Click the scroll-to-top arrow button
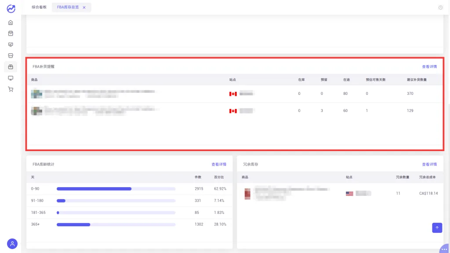 (x=437, y=228)
